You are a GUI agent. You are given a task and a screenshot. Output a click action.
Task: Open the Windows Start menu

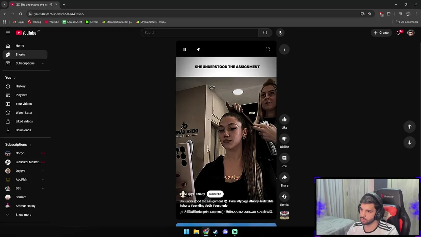[186, 232]
